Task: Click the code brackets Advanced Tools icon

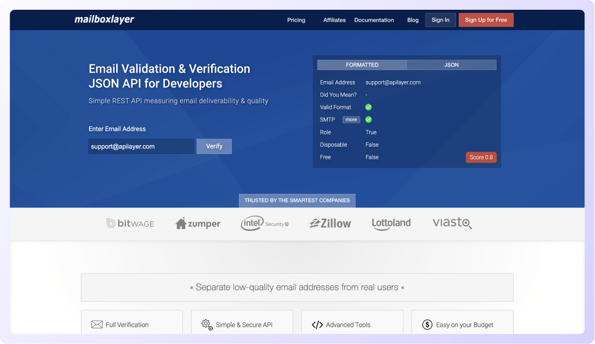Action: (317, 325)
